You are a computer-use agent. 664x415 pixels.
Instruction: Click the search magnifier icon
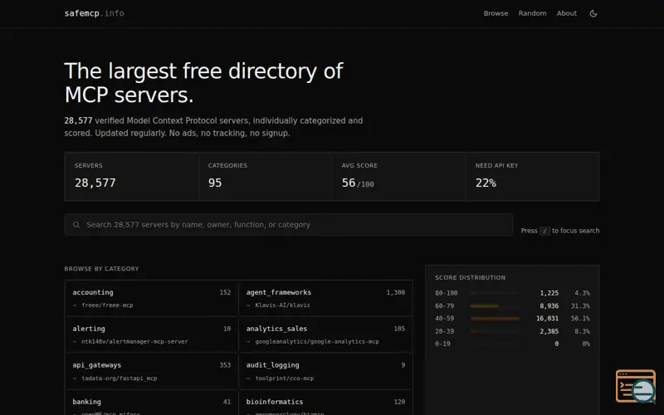tap(76, 225)
